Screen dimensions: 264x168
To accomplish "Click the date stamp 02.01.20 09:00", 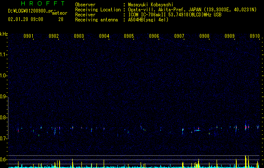I will click(26, 19).
